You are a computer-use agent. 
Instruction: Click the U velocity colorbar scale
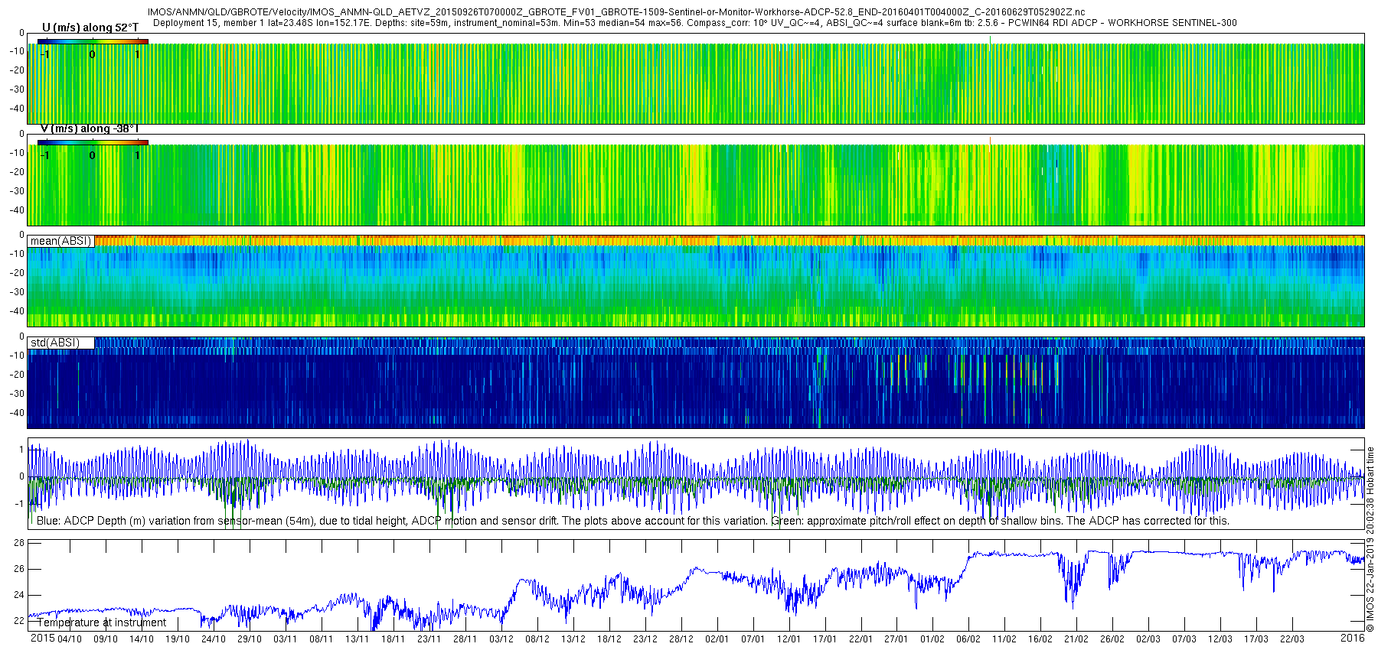tap(93, 41)
